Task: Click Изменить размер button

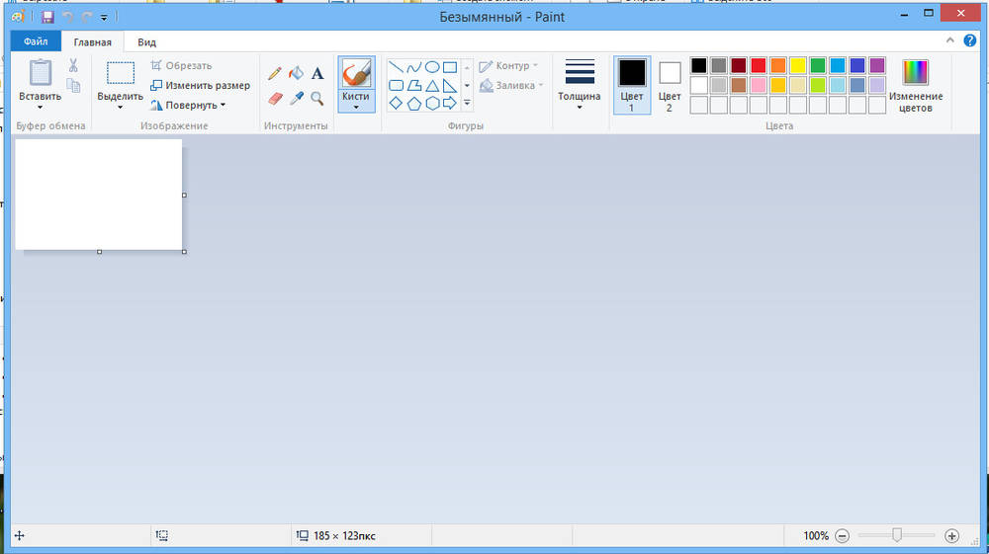Action: point(200,85)
